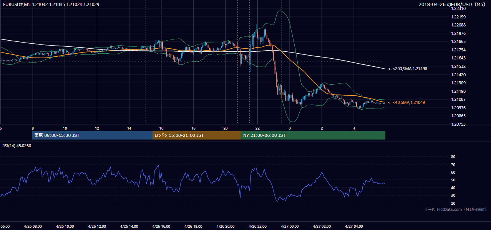Click RSI level 60 on axis
491x230 pixels.
click(453, 172)
